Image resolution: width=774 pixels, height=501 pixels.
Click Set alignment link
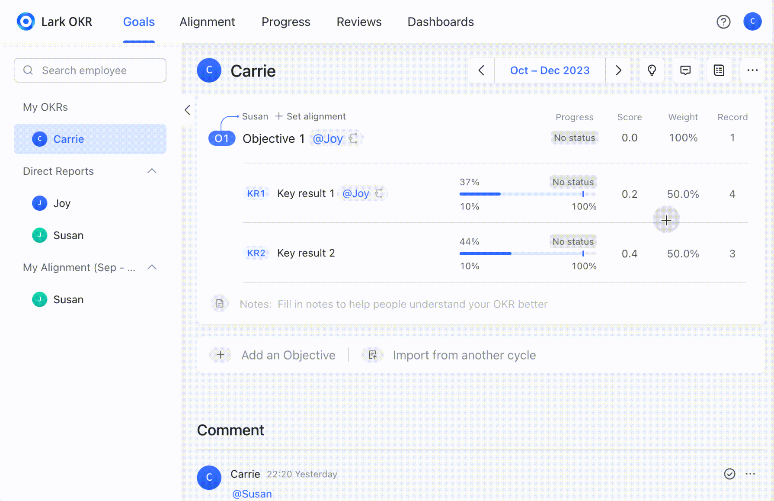(x=310, y=116)
